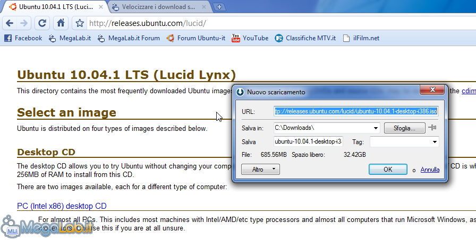The height and width of the screenshot is (240, 476).
Task: Click the Ubuntu 10.04.1 LTS (Lucid Lynx) heading
Action: click(x=126, y=75)
